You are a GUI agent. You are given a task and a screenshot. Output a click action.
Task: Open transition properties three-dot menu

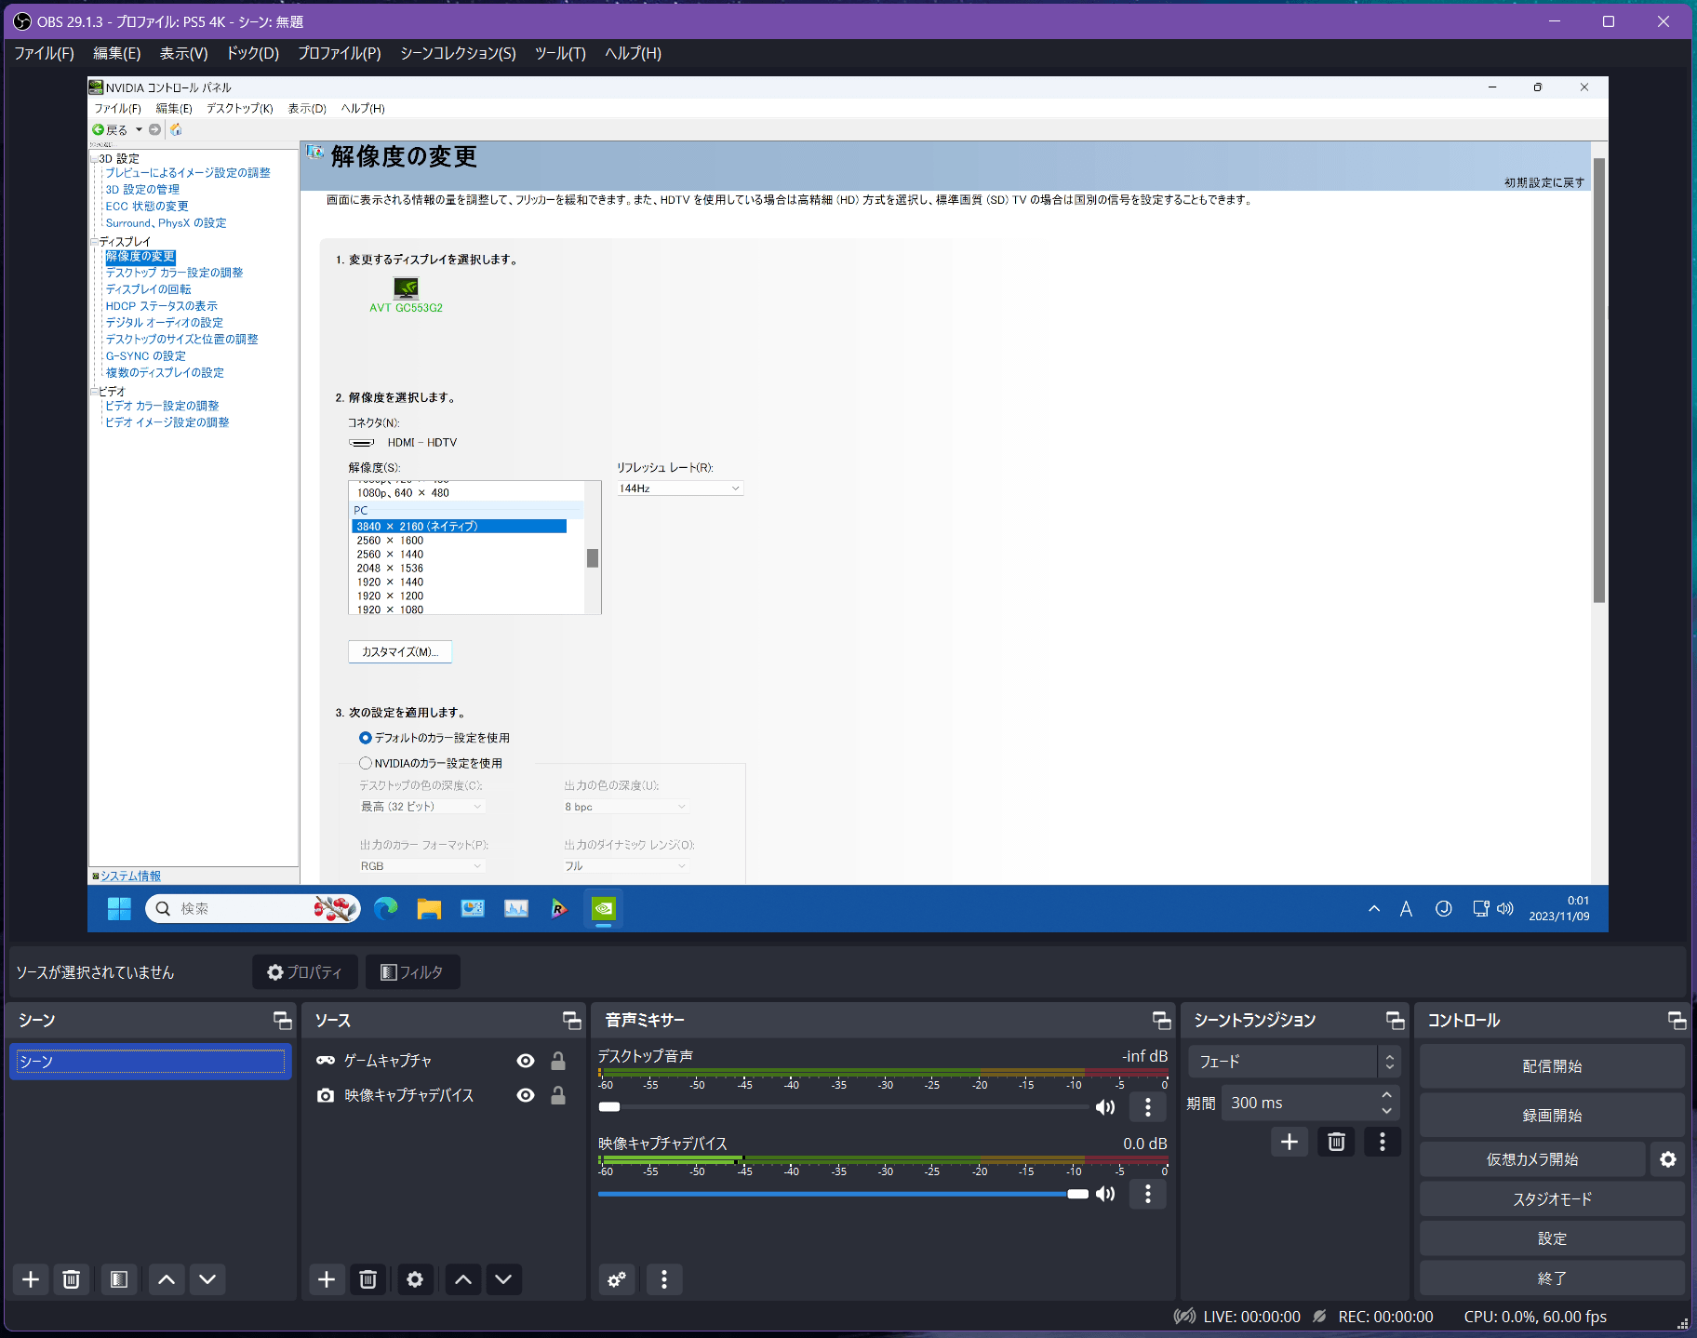click(1383, 1142)
